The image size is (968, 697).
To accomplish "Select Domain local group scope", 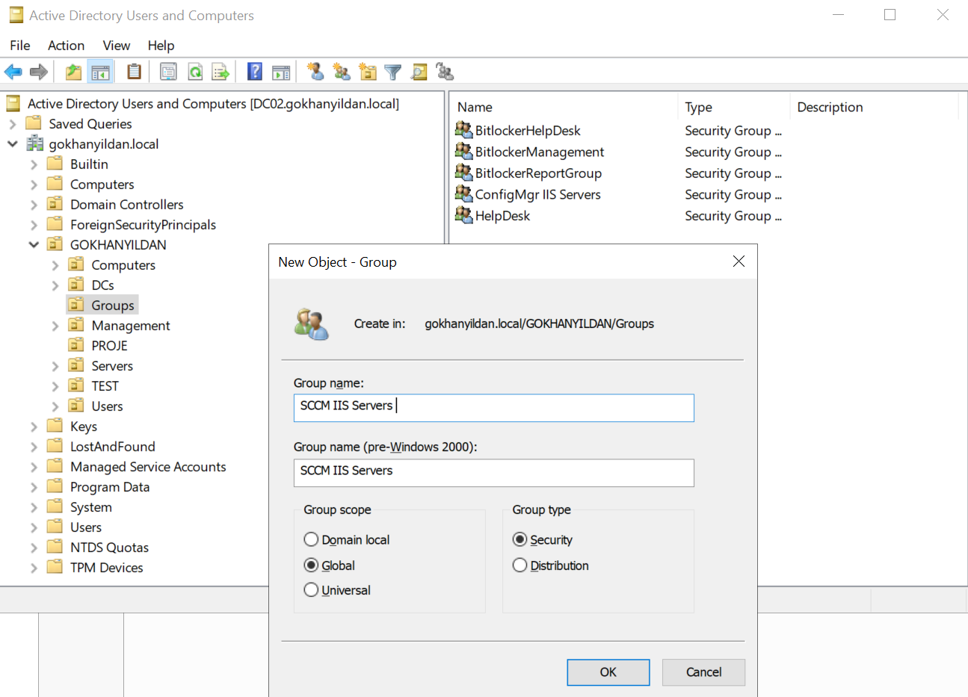I will pos(311,539).
